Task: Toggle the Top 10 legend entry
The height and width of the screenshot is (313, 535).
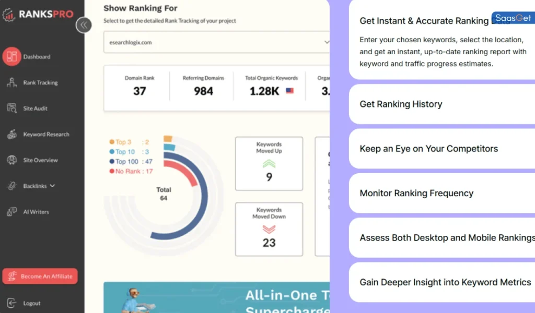Action: [120, 151]
